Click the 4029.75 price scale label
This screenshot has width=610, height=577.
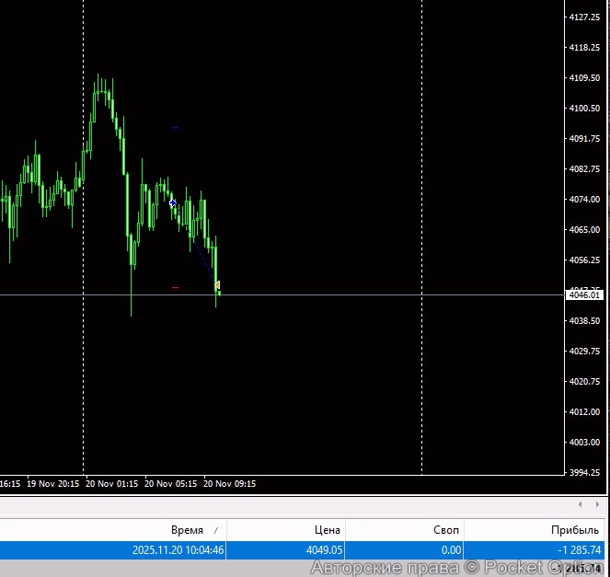[584, 351]
